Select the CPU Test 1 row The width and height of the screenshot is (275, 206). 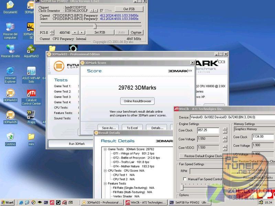pyautogui.click(x=124, y=175)
